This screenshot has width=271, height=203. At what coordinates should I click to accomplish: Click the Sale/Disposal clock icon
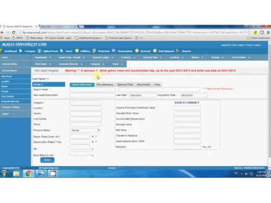point(155,51)
